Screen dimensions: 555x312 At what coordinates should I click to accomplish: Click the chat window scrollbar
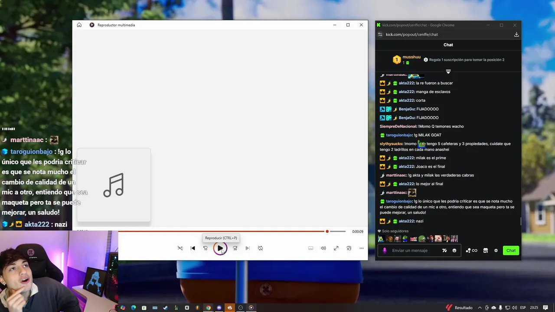click(x=520, y=222)
